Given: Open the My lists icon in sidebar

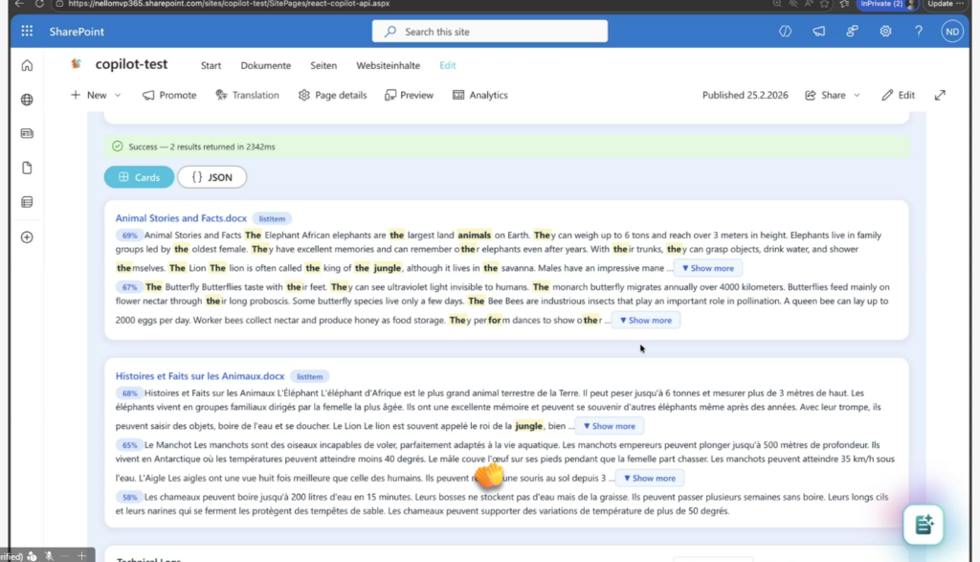Looking at the screenshot, I should (27, 202).
